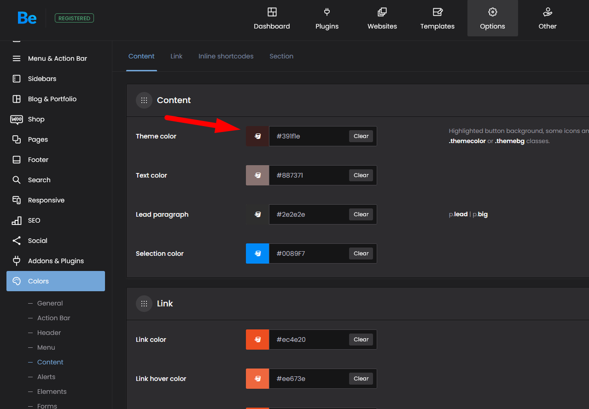Open the Action Bar colors submenu
The width and height of the screenshot is (589, 409).
tap(54, 318)
